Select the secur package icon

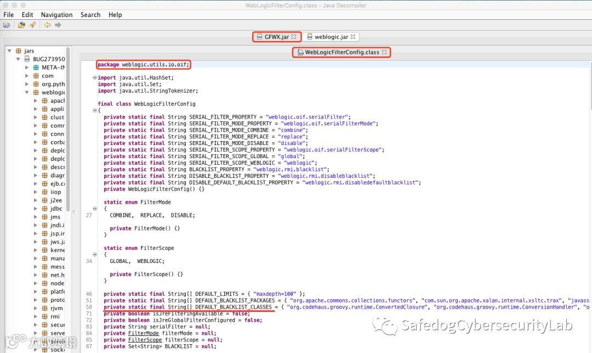(x=44, y=324)
